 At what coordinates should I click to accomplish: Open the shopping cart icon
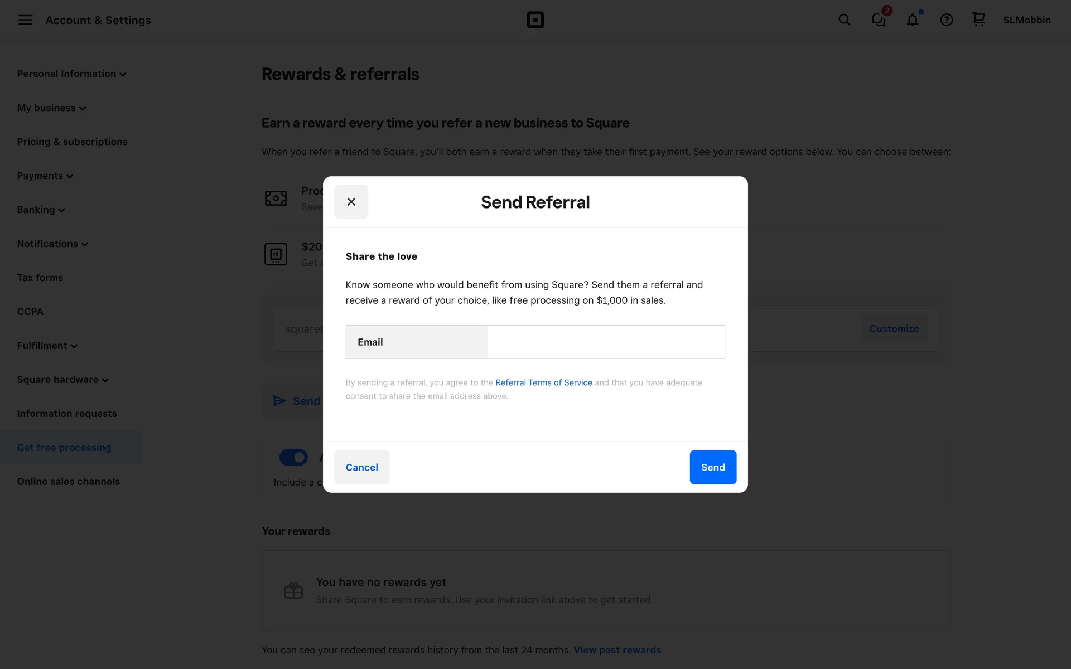(x=978, y=20)
